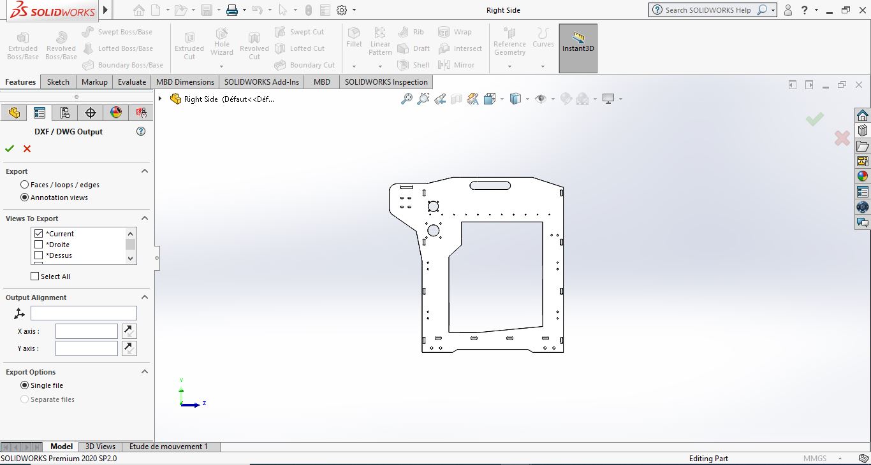The image size is (871, 465).
Task: Switch to the Features tab
Action: coord(20,82)
